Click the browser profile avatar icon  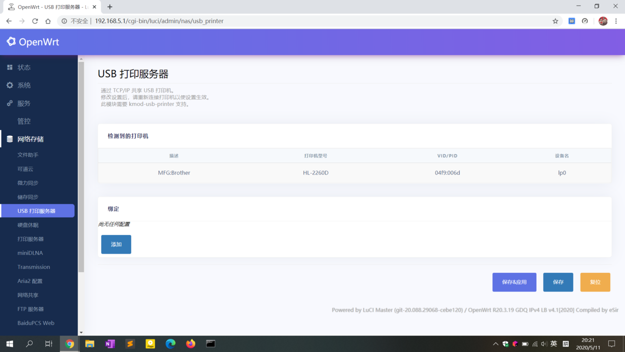[x=603, y=21]
